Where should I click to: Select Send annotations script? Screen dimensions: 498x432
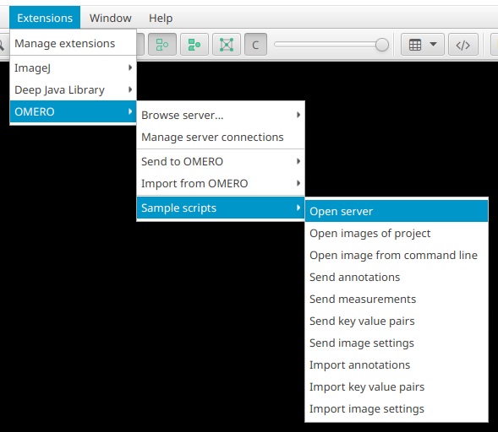pos(397,277)
